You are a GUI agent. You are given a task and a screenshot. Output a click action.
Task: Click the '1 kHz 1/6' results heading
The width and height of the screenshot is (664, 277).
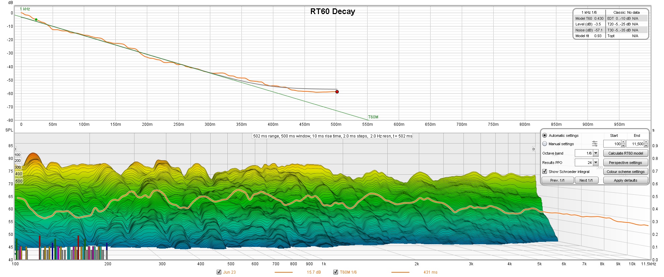pyautogui.click(x=589, y=12)
